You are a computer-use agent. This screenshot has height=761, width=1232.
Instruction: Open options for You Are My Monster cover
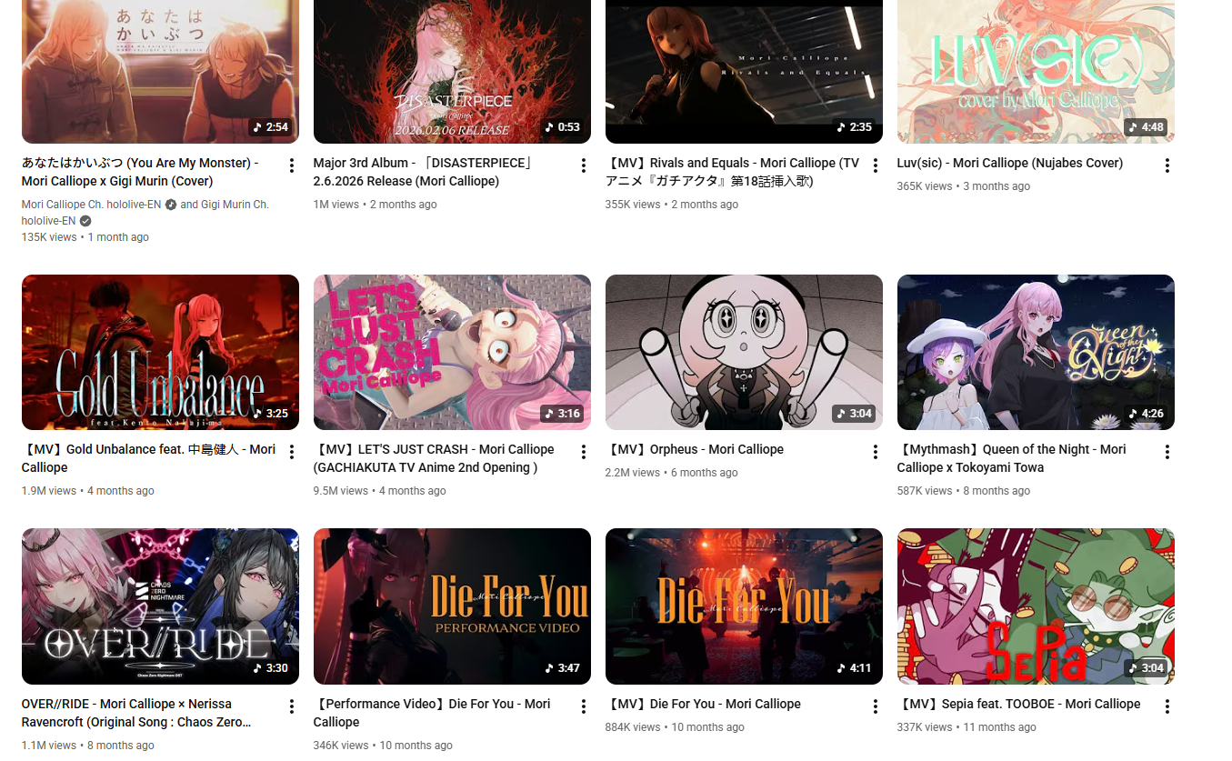pos(291,165)
